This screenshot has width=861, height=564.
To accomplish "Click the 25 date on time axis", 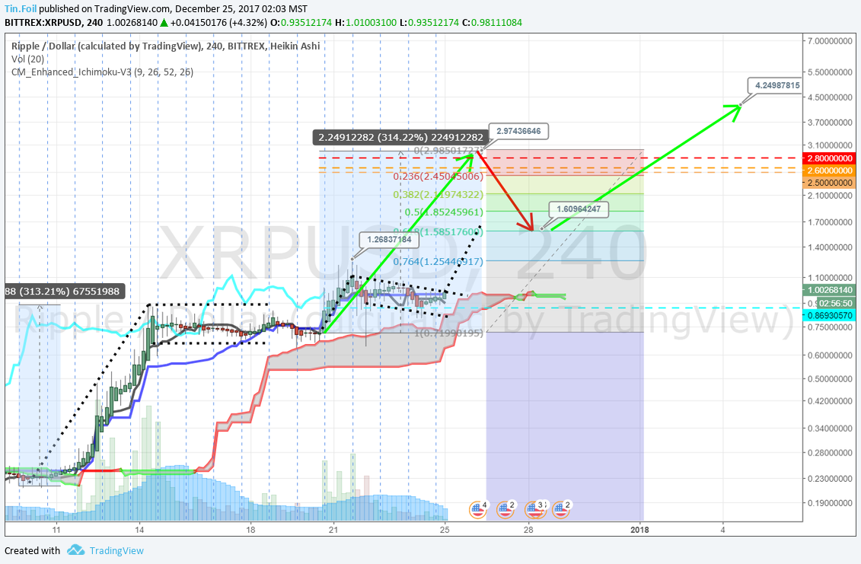I will tap(445, 530).
